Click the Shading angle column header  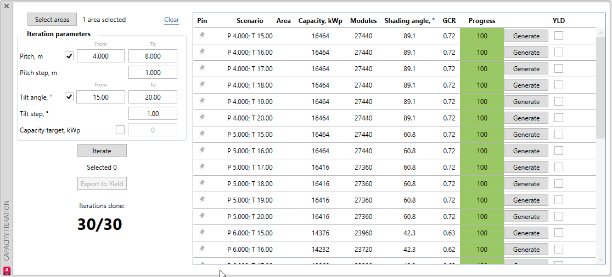coord(409,21)
